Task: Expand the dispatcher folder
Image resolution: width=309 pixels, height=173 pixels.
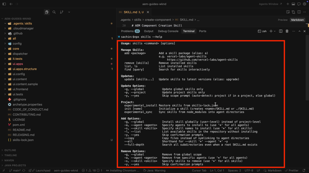Action: coord(5,54)
